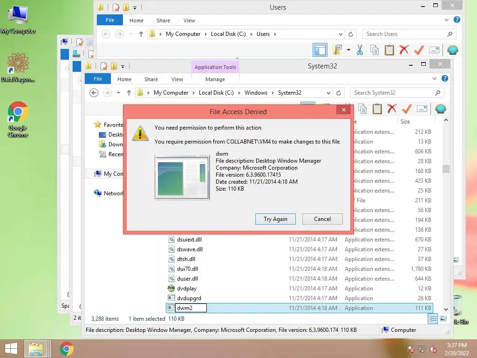Open the Share tab in System32 window
477x358 pixels.
[x=151, y=79]
